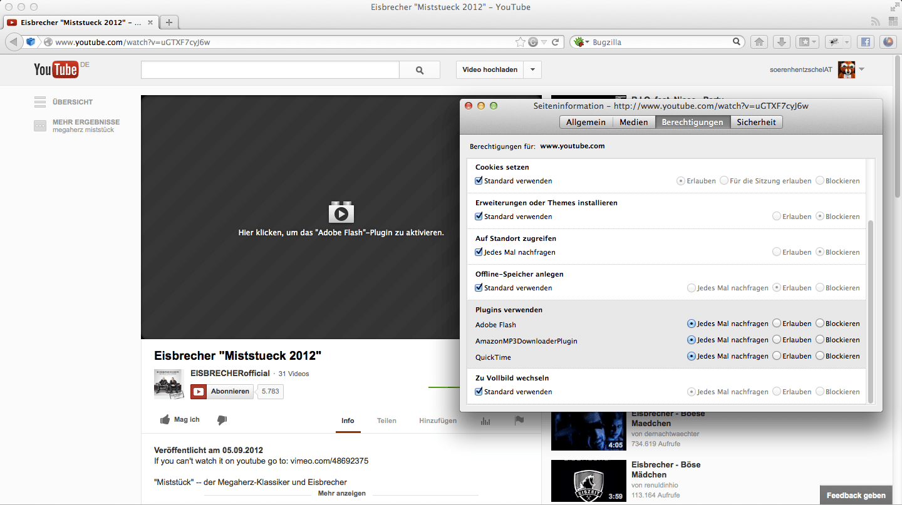Image resolution: width=902 pixels, height=505 pixels.
Task: Click the Facebook icon in browser toolbar
Action: (x=865, y=42)
